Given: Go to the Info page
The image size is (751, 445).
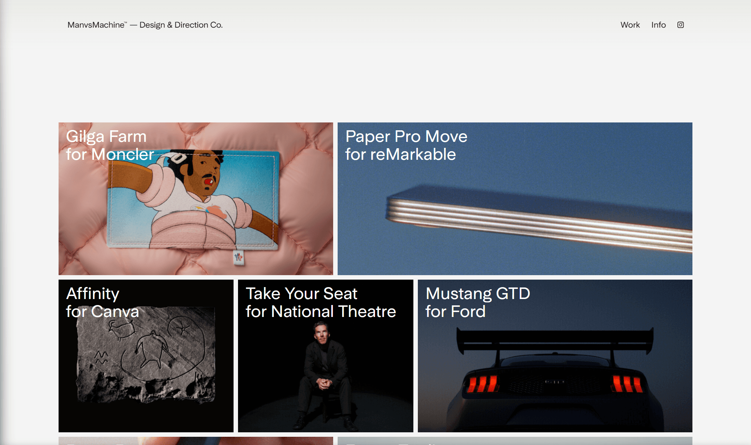Looking at the screenshot, I should pos(658,25).
